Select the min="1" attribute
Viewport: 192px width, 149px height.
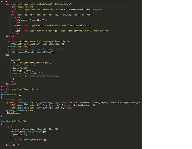click(x=89, y=31)
